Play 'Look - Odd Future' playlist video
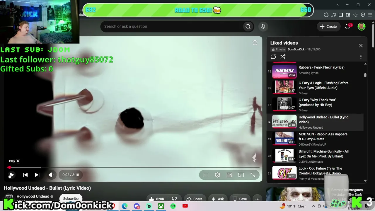Viewport: 375px width, 211px height. click(x=320, y=171)
